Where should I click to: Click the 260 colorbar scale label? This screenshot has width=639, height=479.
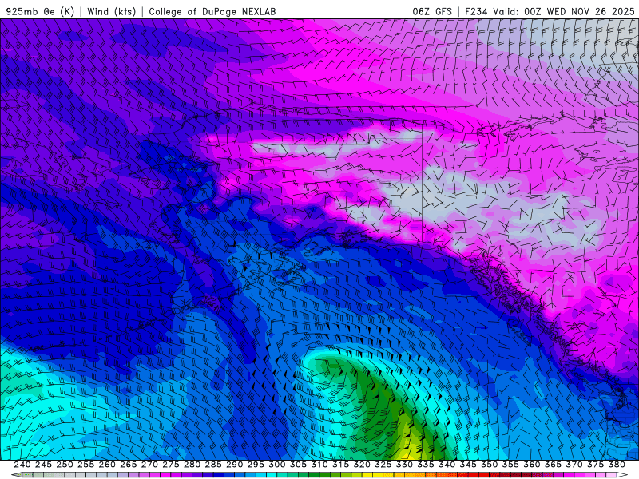point(107,465)
